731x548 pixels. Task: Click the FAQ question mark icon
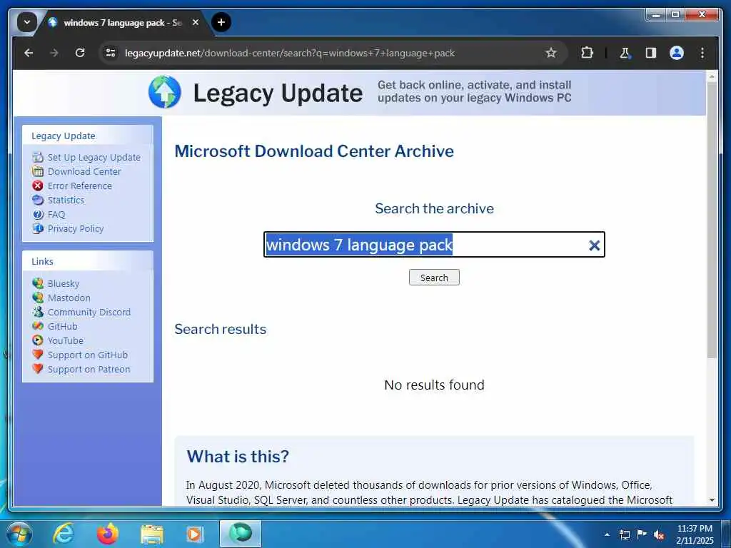38,214
